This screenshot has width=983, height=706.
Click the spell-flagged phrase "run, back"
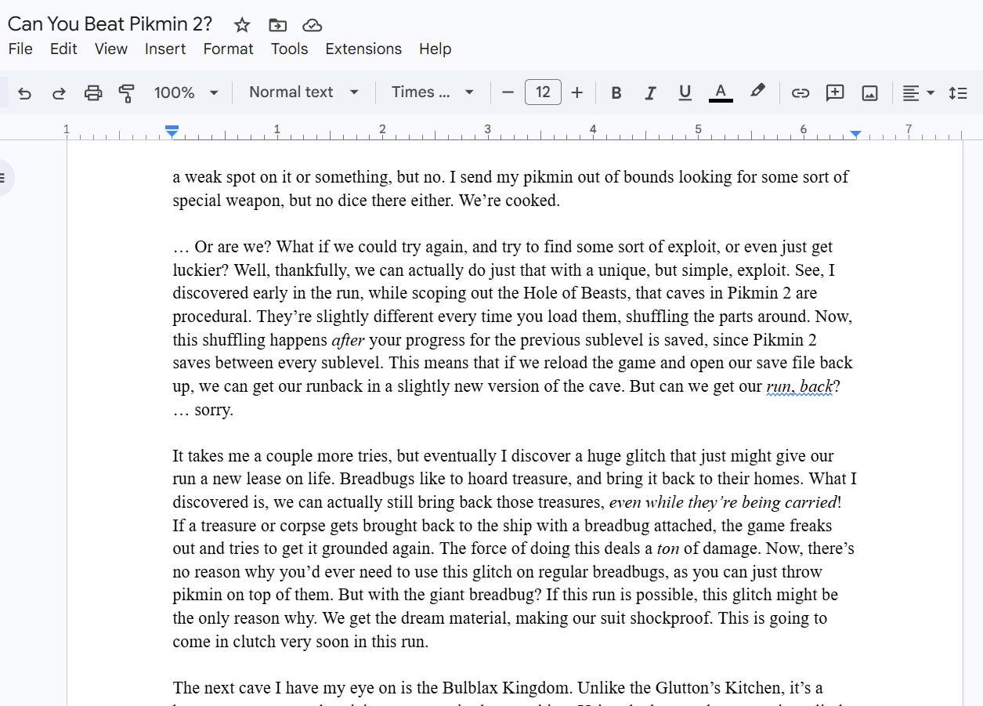pyautogui.click(x=799, y=386)
